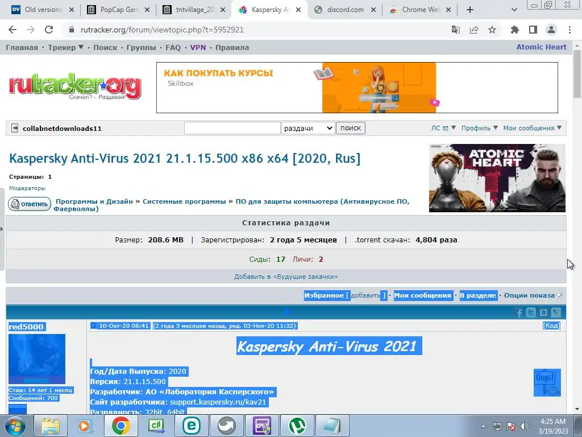Open the Правила menu item
This screenshot has height=437, width=582.
232,48
